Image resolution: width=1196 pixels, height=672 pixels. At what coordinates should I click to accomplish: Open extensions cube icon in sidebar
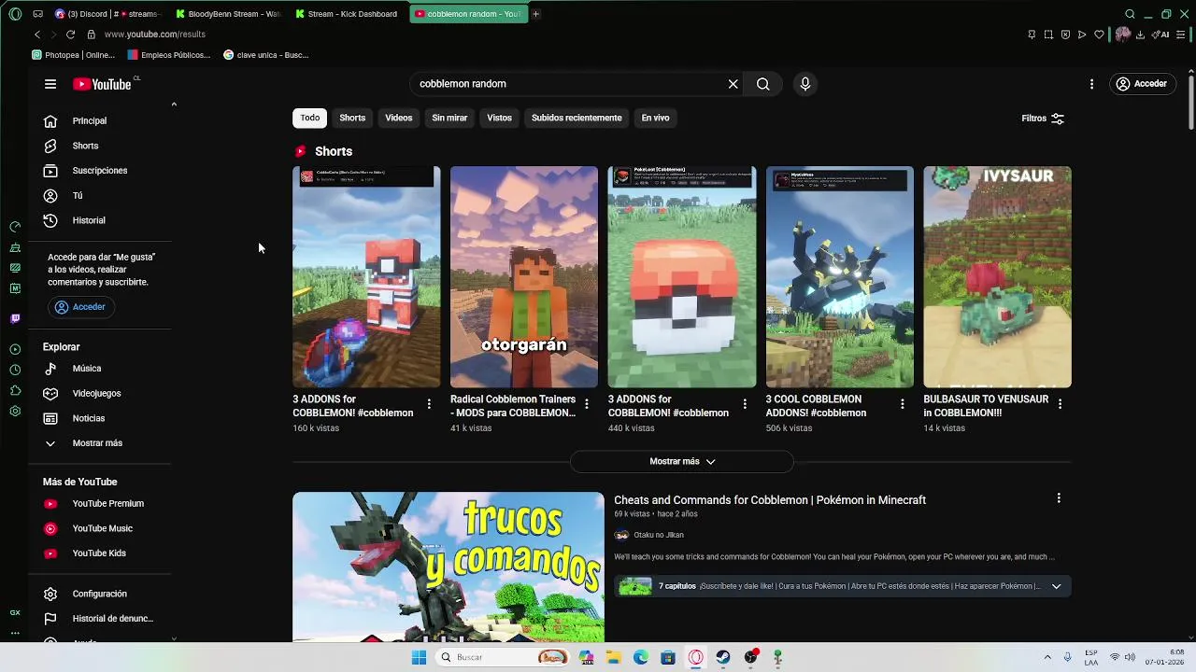click(x=15, y=391)
